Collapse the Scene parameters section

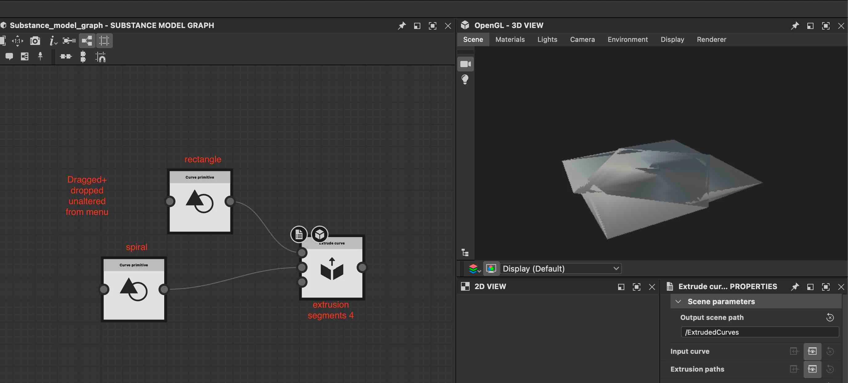pyautogui.click(x=678, y=301)
